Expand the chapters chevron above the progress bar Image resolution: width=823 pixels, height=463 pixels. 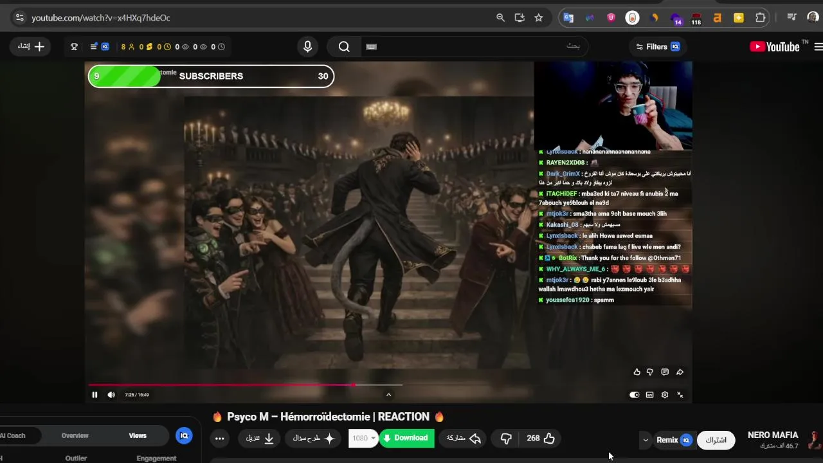click(388, 395)
